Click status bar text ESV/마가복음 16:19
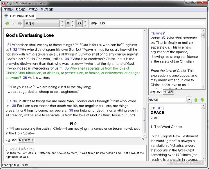 coord(15,165)
